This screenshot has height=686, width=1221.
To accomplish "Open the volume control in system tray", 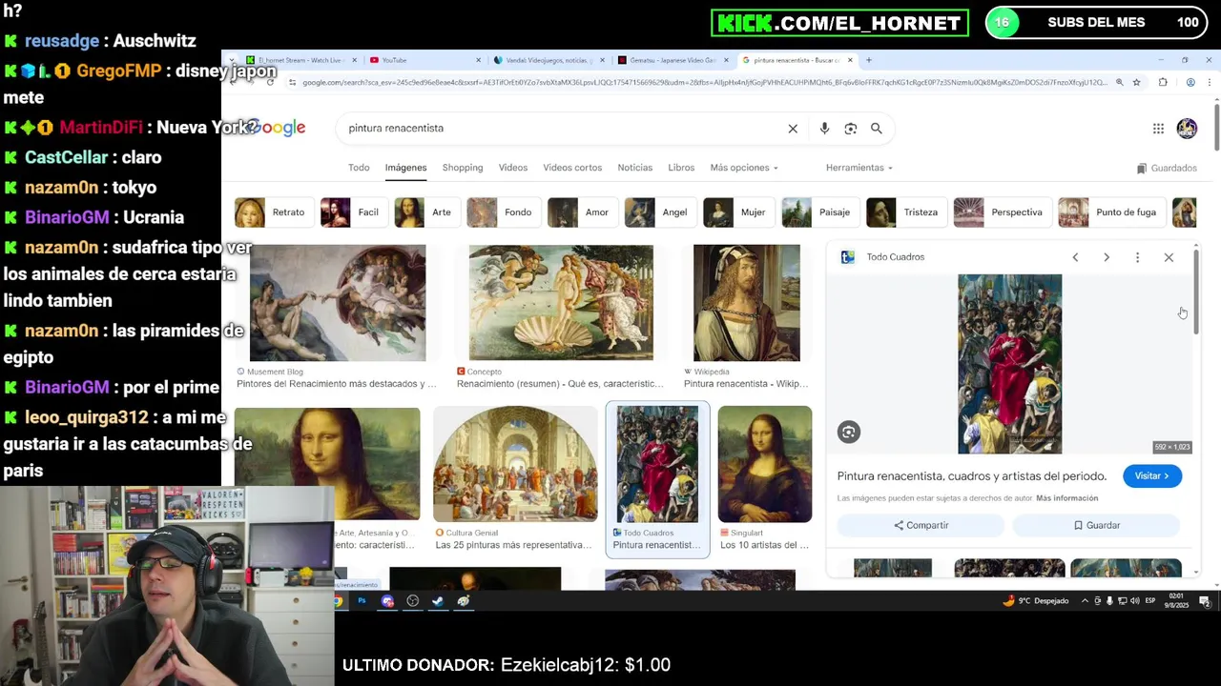I will click(x=1134, y=601).
